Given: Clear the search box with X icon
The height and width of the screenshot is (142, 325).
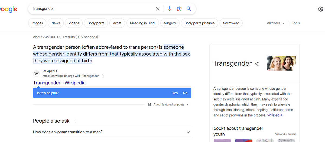Looking at the screenshot, I should 158,9.
